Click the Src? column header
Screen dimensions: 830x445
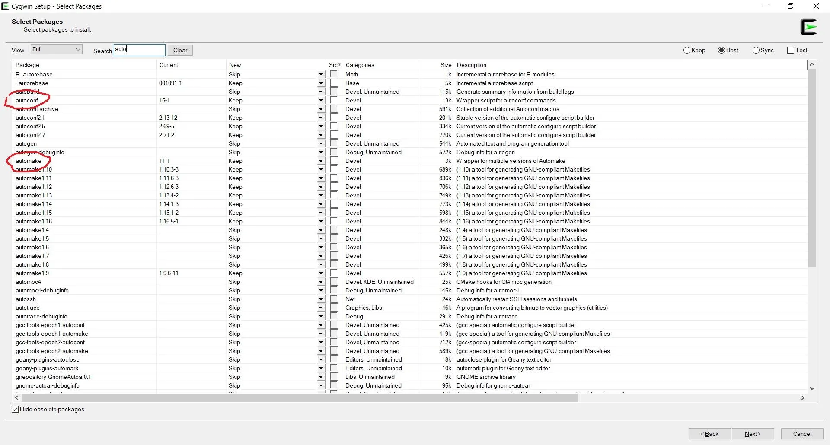(x=335, y=65)
